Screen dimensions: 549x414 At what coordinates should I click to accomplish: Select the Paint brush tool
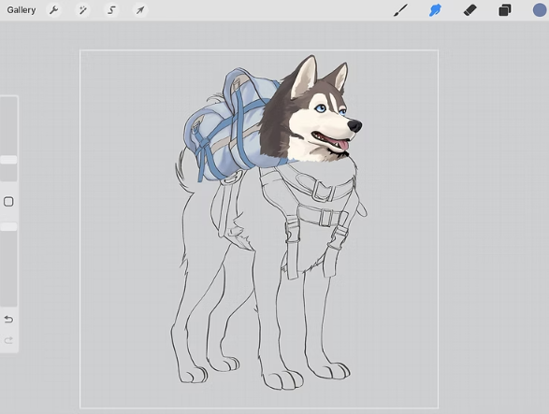[x=400, y=10]
